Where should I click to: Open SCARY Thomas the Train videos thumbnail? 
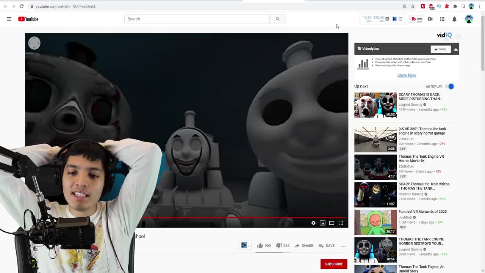tap(375, 195)
